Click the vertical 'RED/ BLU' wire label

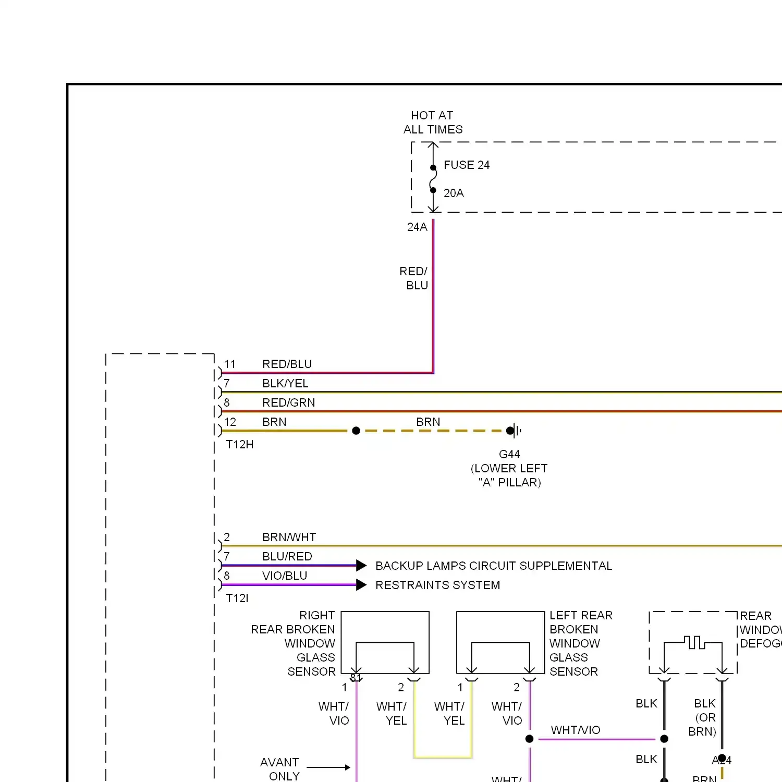414,278
